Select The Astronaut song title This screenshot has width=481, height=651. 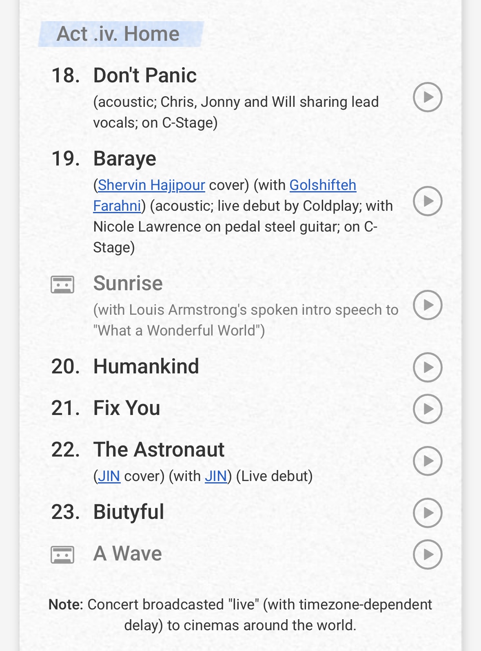[x=159, y=450]
